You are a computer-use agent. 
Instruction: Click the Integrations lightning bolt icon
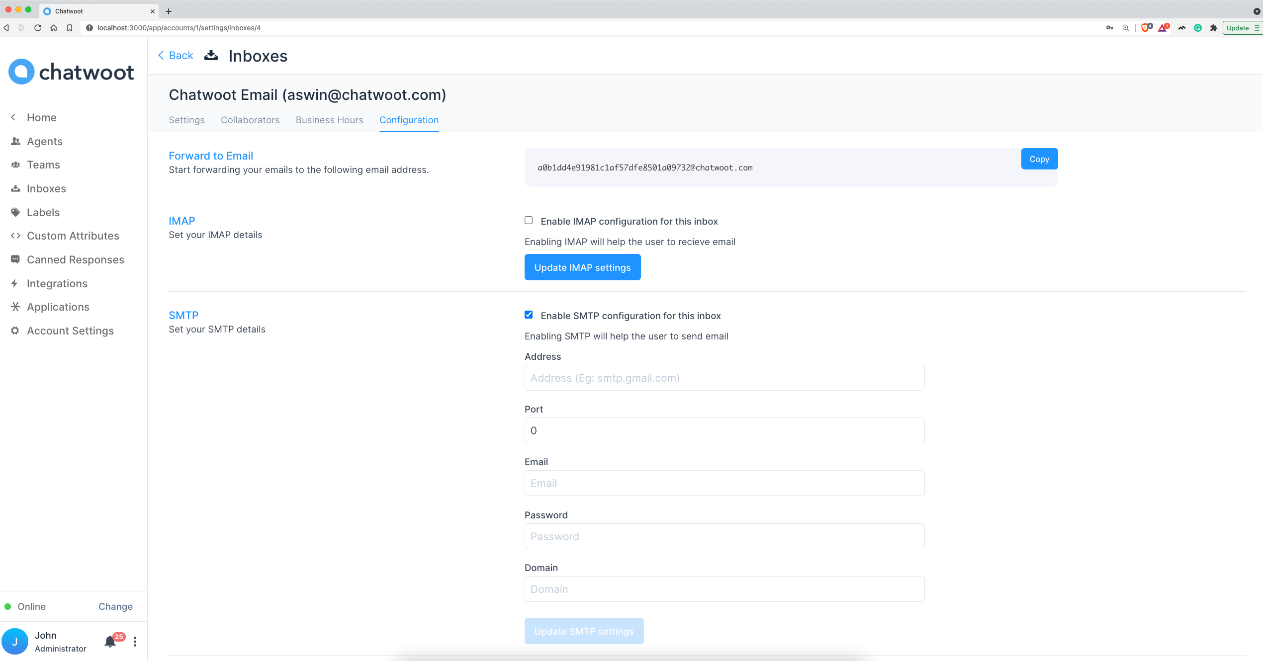point(14,283)
